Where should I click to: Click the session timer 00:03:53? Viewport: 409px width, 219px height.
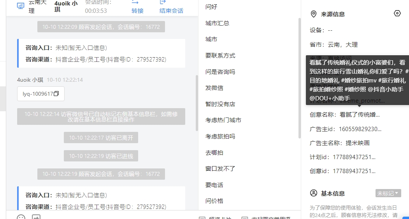[x=96, y=11]
